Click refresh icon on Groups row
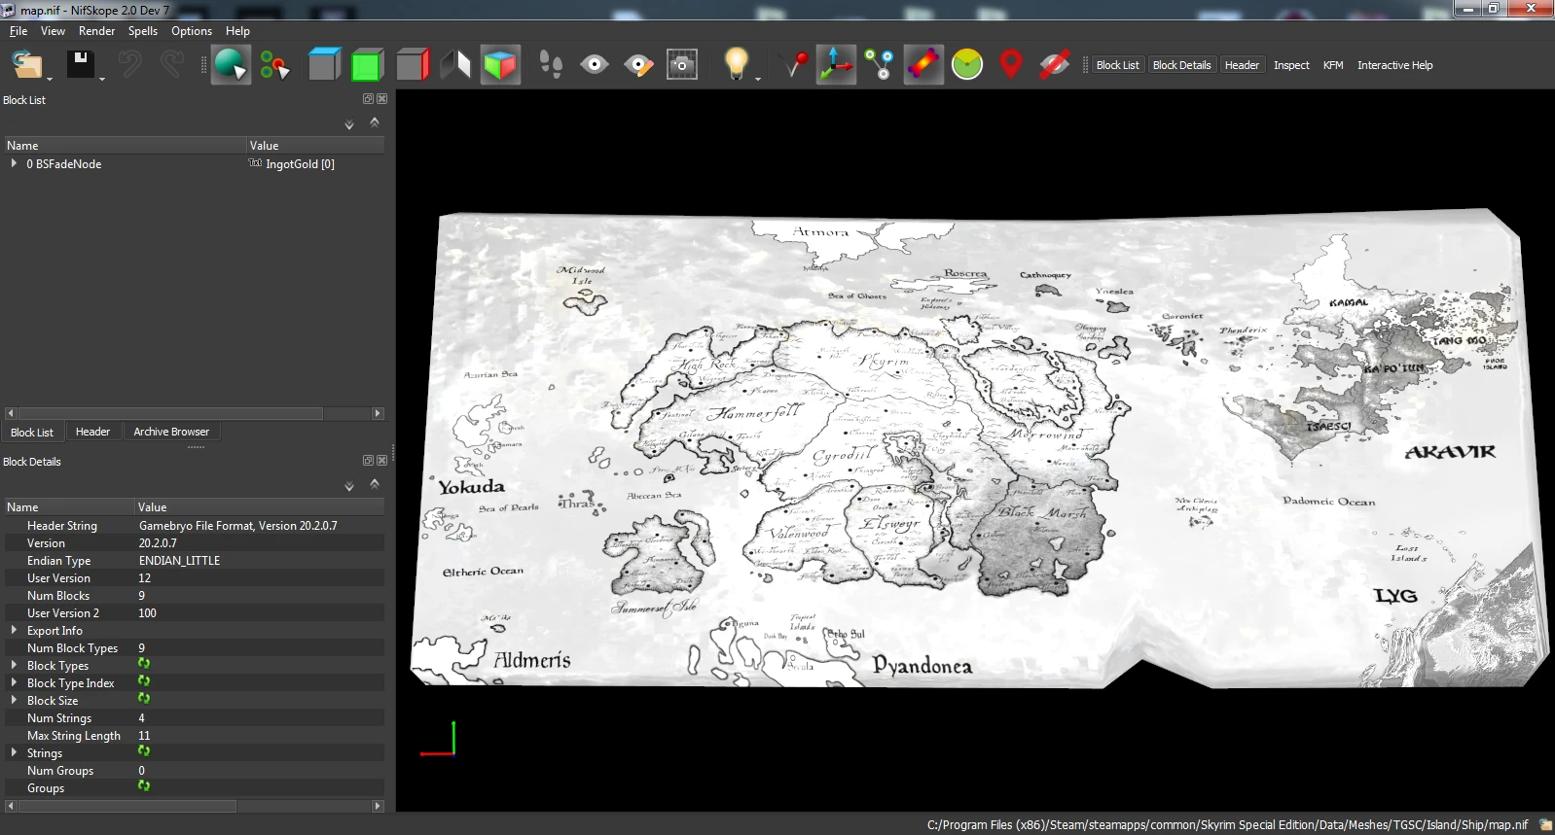The height and width of the screenshot is (835, 1555). tap(144, 786)
